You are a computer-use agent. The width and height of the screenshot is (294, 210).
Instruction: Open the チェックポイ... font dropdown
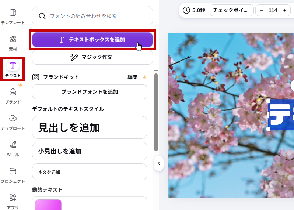pos(232,10)
